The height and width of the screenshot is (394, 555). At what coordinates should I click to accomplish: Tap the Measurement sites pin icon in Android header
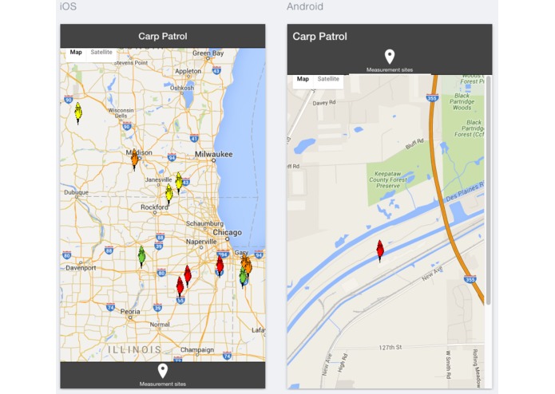click(390, 57)
